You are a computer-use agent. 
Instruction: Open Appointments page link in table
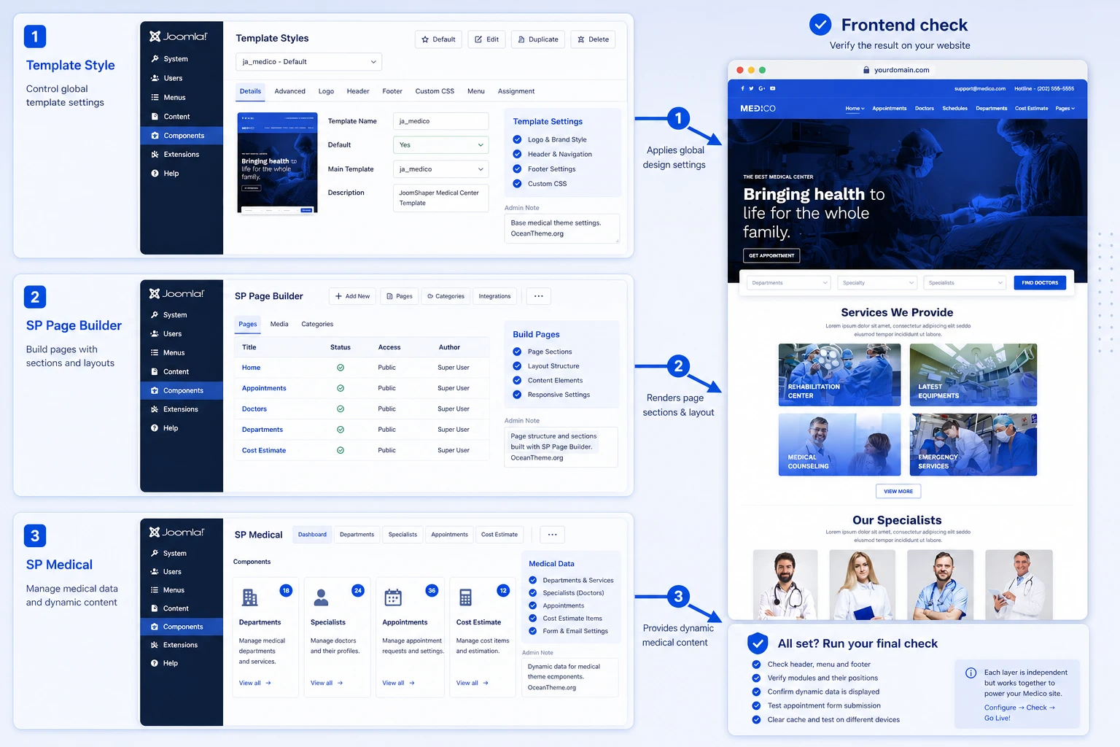coord(264,389)
